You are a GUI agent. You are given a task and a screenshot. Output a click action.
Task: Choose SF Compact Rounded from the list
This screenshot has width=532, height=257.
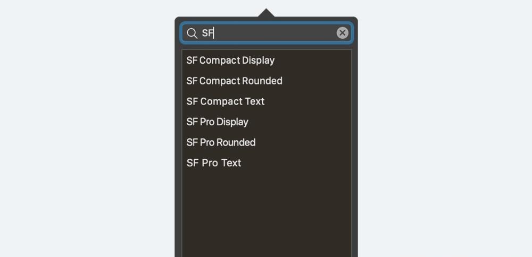click(x=267, y=81)
